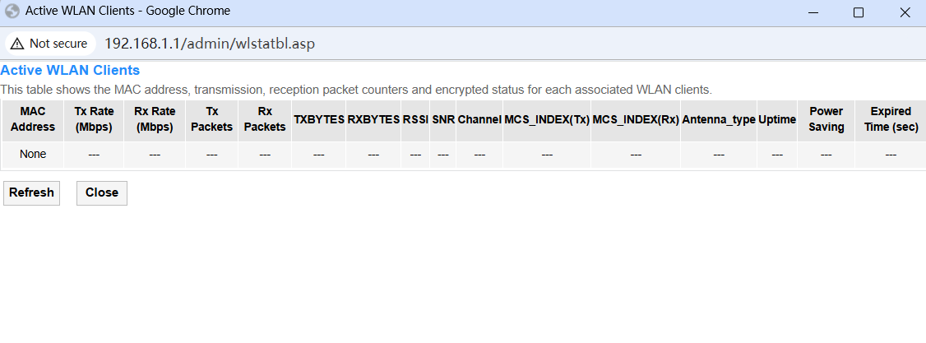Click the Rx Rate (Mbps) header

(x=155, y=119)
